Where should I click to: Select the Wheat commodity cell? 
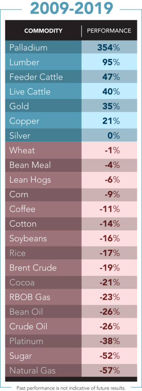43,150
